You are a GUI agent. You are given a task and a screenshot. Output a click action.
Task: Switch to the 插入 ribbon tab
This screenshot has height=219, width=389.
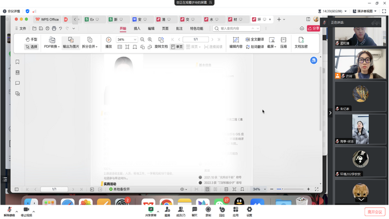[x=137, y=28]
